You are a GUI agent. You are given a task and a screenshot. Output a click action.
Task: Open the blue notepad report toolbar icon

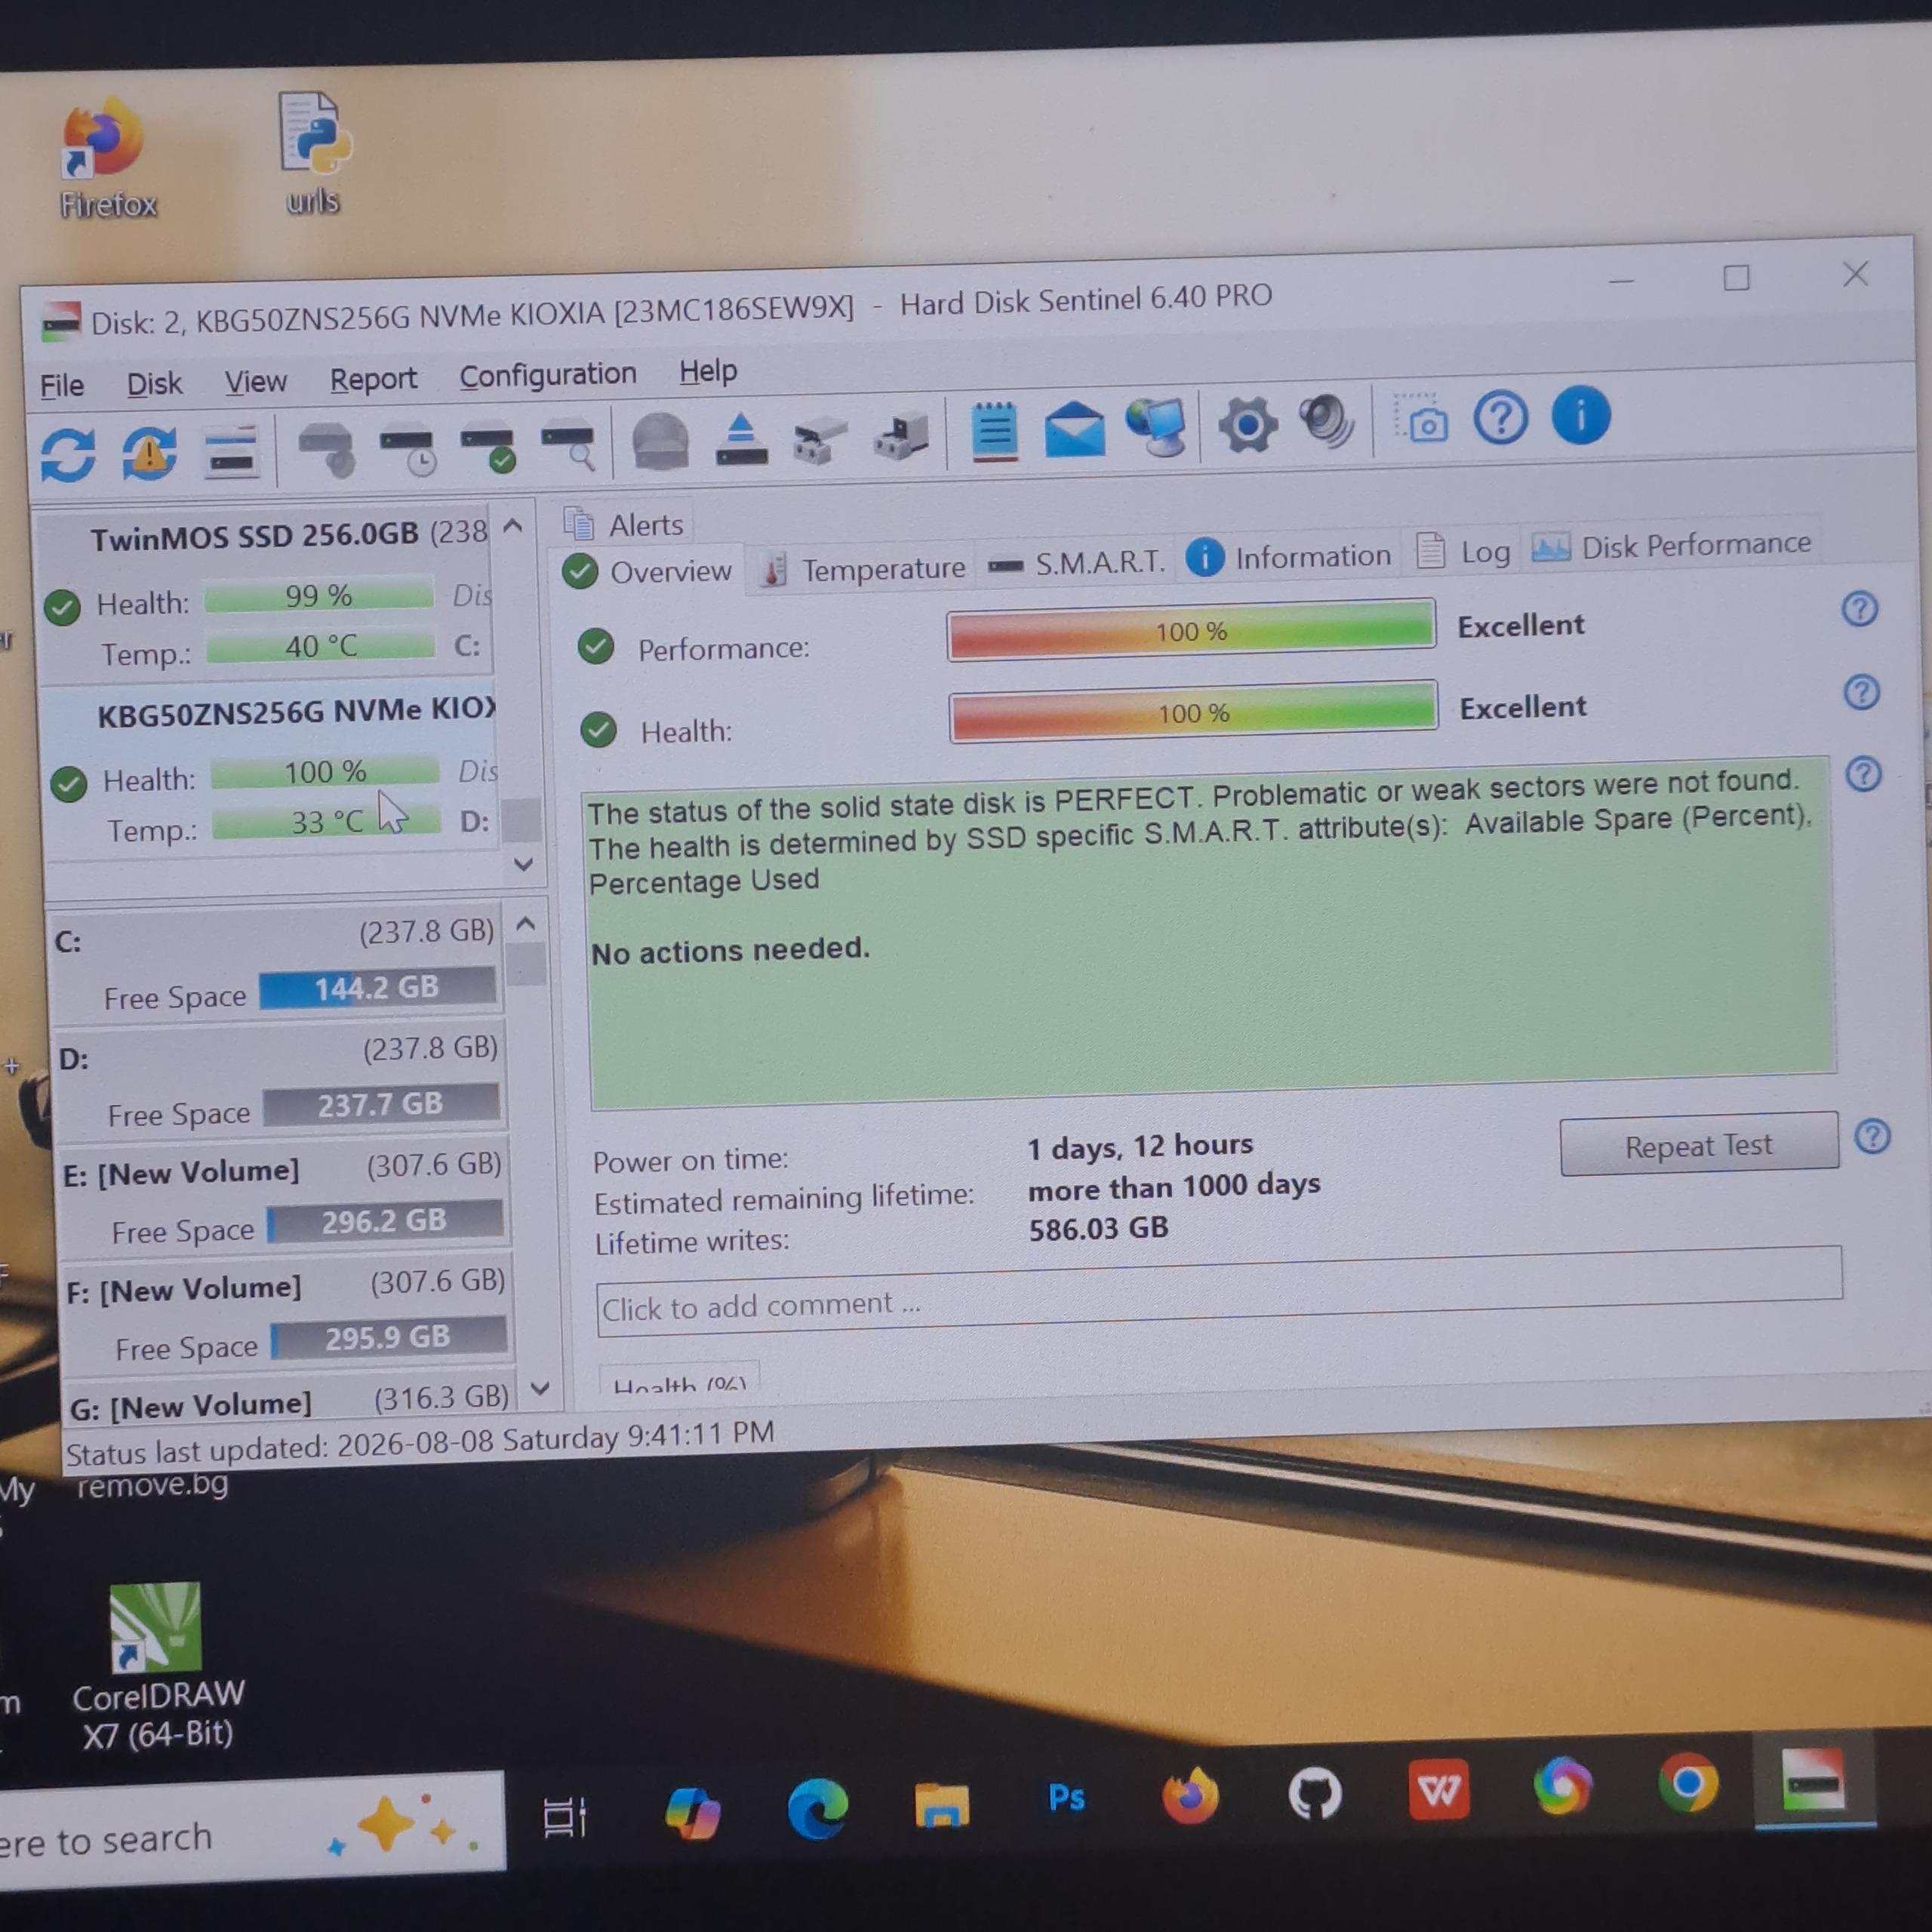point(994,432)
